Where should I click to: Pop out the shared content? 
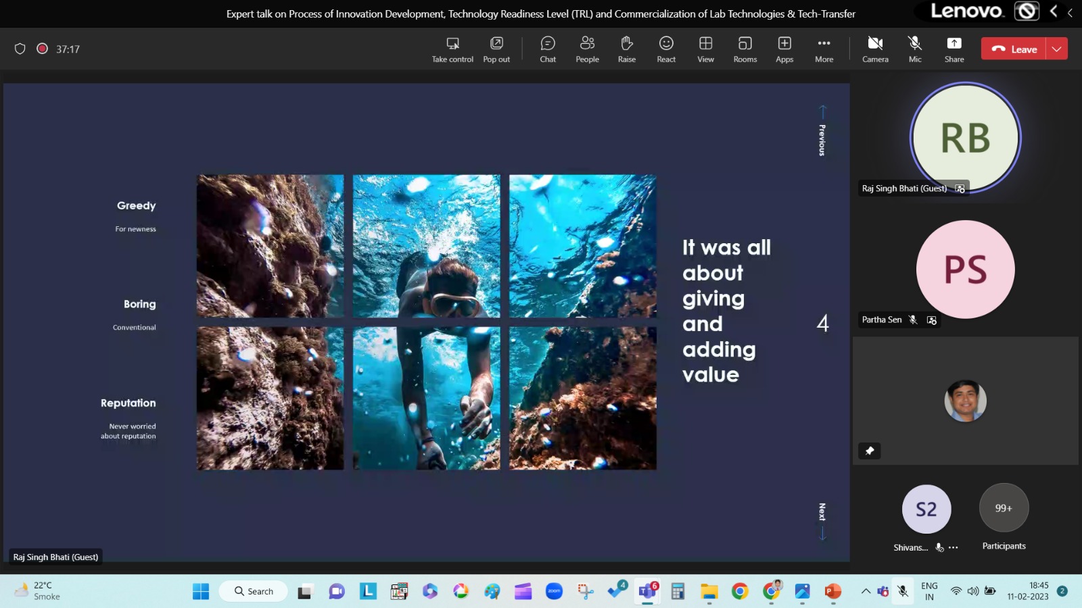[x=496, y=49]
